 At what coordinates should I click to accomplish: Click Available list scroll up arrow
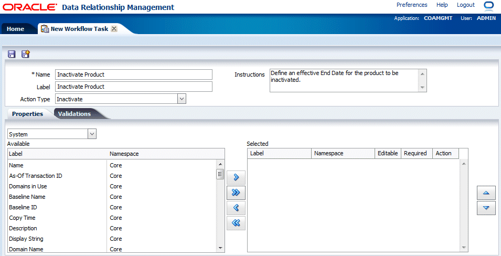pos(220,164)
